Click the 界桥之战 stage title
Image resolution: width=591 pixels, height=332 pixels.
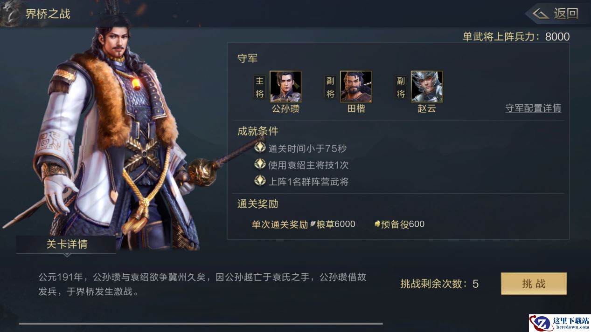pos(48,14)
